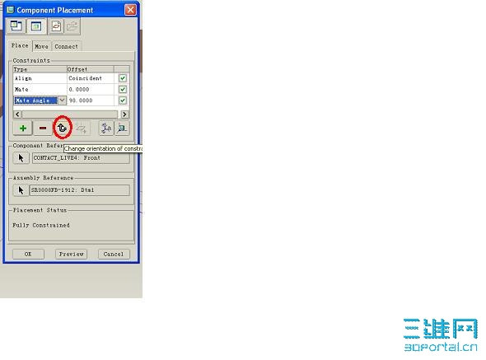Click the SR3008FB-1912: Dtm1 reference field
The image size is (486, 360).
(x=79, y=190)
